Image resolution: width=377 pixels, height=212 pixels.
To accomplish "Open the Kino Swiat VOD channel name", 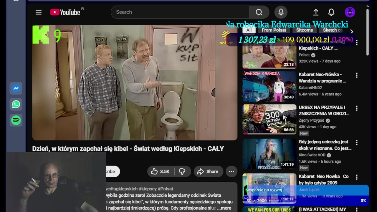I will pyautogui.click(x=312, y=155).
